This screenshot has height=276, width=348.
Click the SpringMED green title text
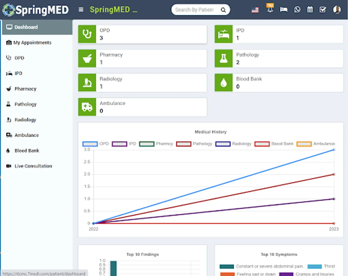[113, 10]
